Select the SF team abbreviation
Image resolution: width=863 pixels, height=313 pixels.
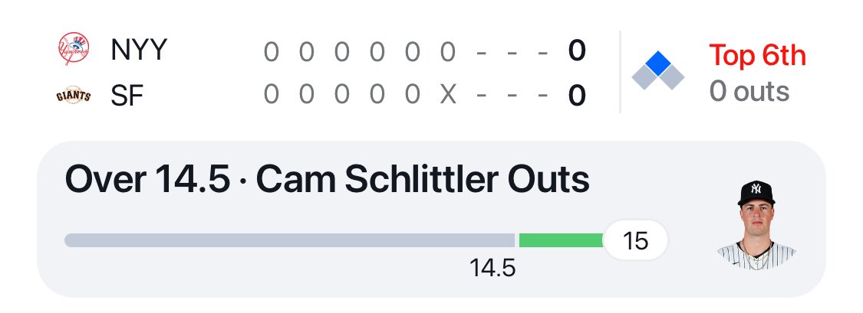coord(127,96)
